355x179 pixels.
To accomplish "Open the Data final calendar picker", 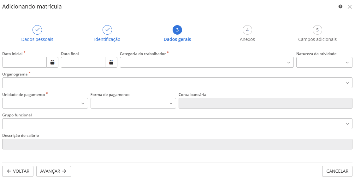I will coord(111,62).
